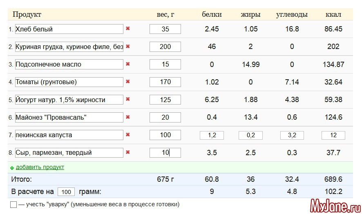Click red X next to Подсолнечное масло
This screenshot has width=362, height=214.
pos(128,64)
